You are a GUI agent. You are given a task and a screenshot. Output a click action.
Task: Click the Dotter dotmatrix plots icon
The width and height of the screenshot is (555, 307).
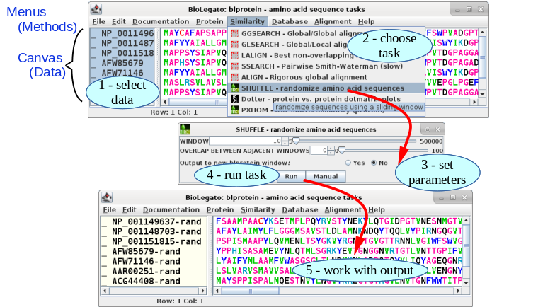pyautogui.click(x=236, y=99)
